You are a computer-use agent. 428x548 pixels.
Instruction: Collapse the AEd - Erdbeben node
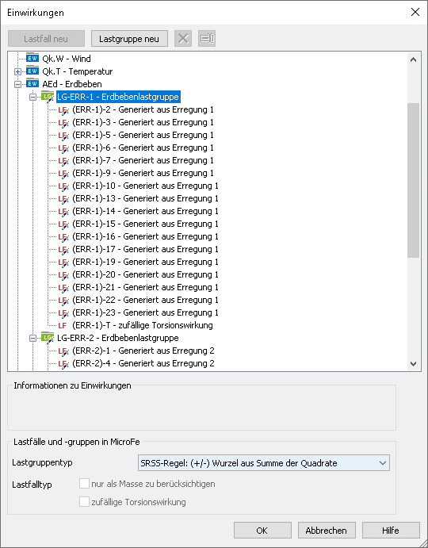pos(17,84)
